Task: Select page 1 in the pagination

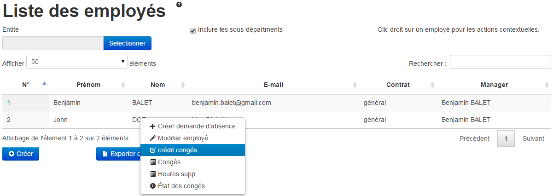Action: point(506,138)
